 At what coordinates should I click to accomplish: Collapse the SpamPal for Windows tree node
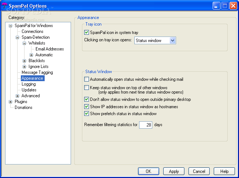pos(10,26)
